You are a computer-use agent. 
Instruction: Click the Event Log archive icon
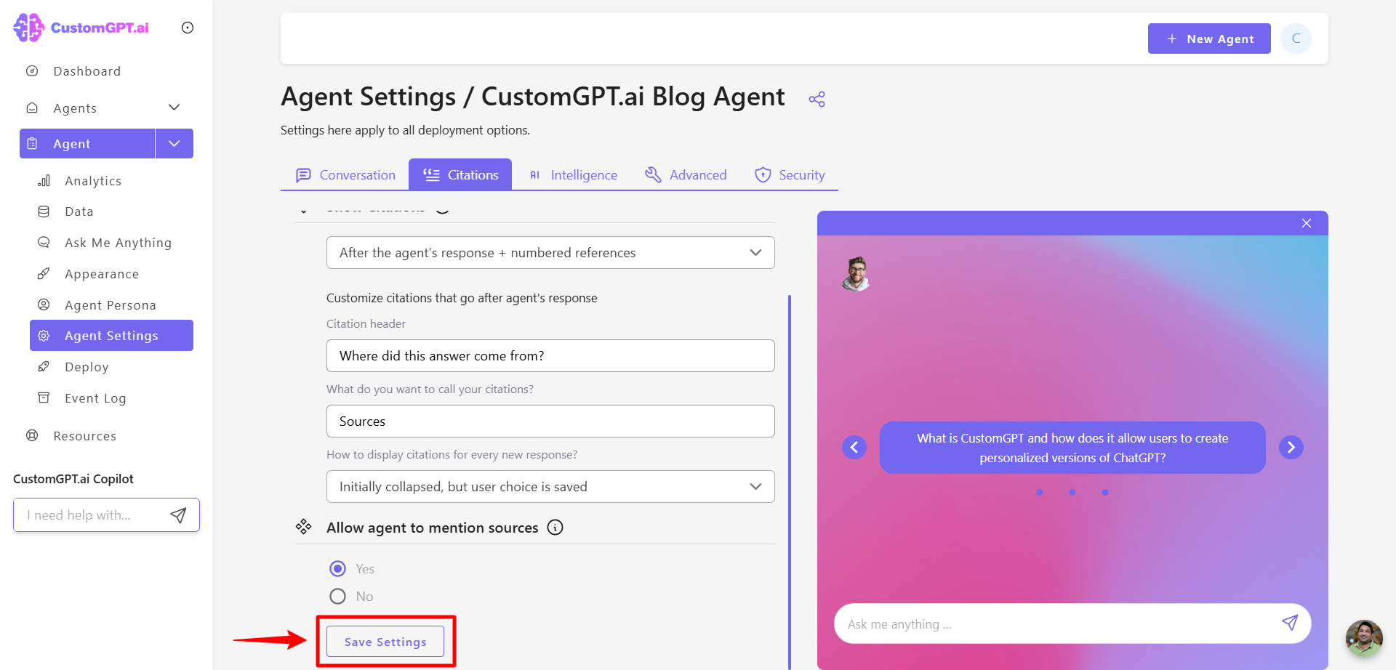click(44, 397)
